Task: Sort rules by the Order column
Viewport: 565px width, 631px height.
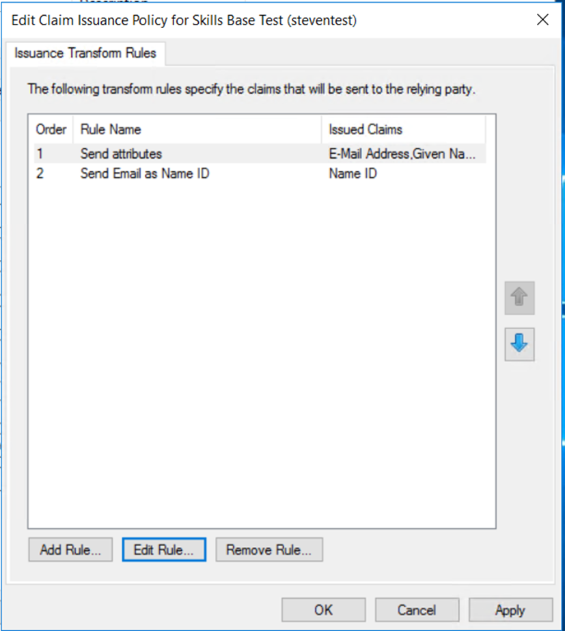Action: 51,129
